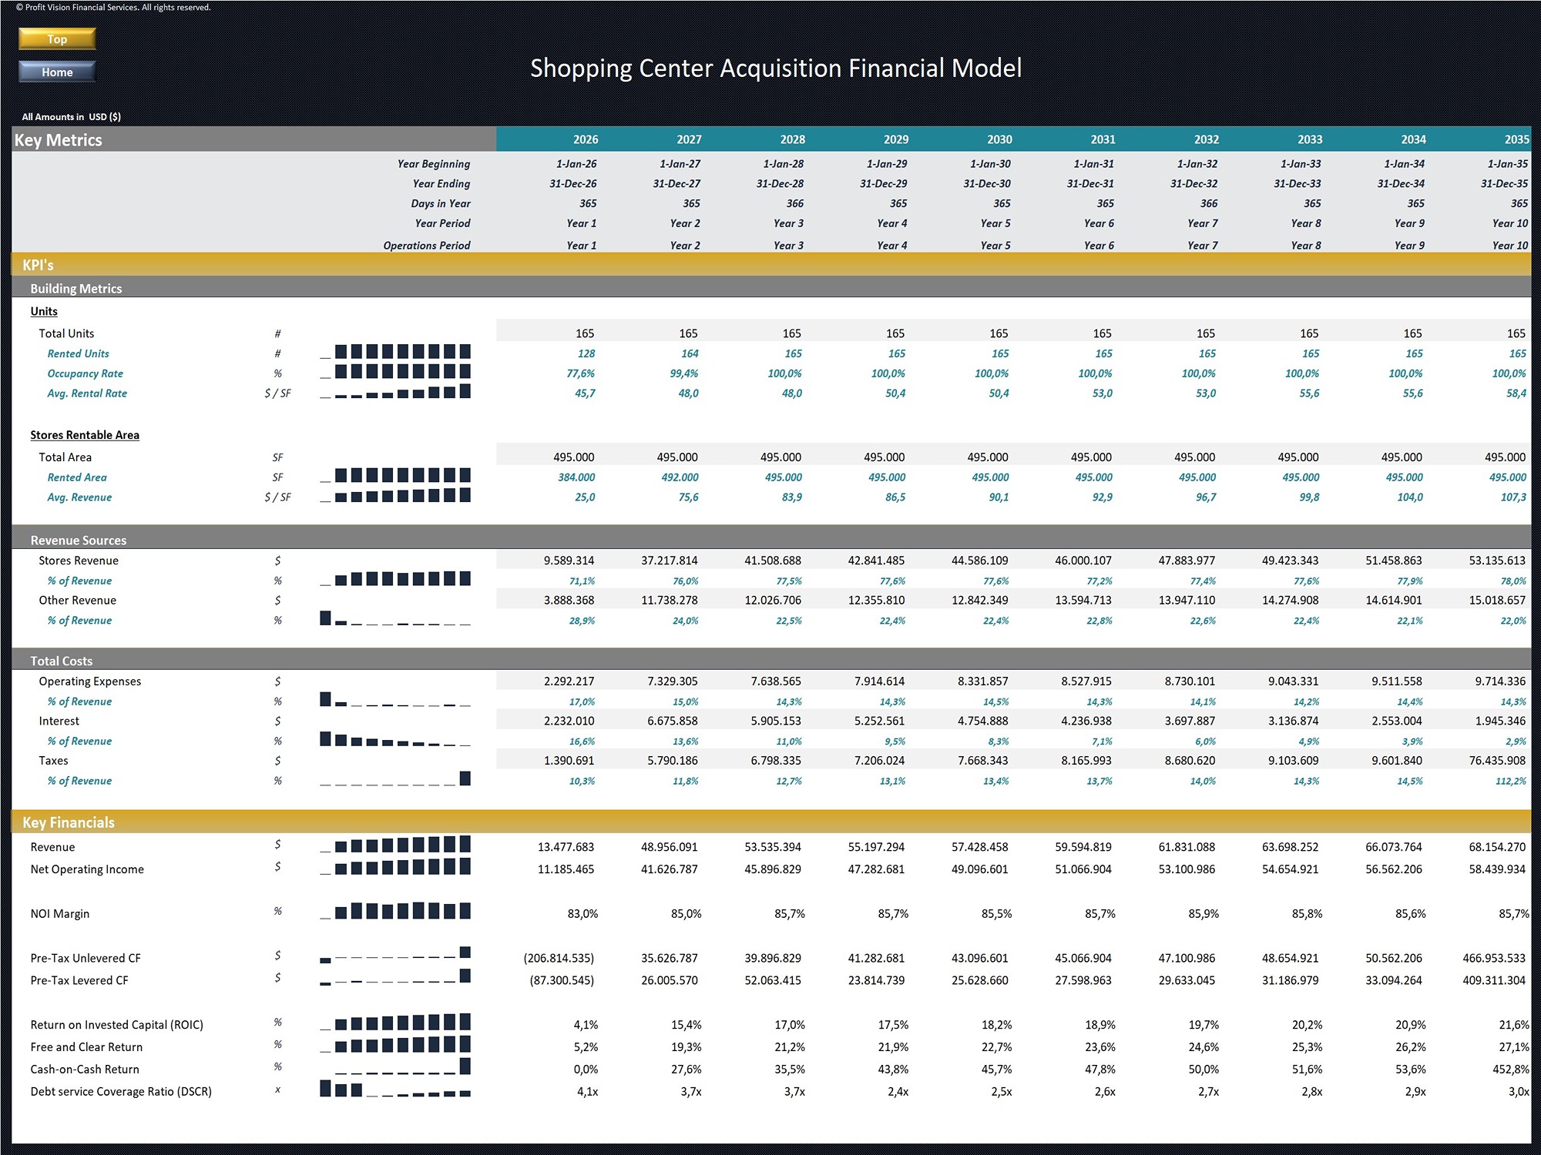This screenshot has height=1155, width=1541.
Task: Click the blue Home button
Action: tap(57, 72)
